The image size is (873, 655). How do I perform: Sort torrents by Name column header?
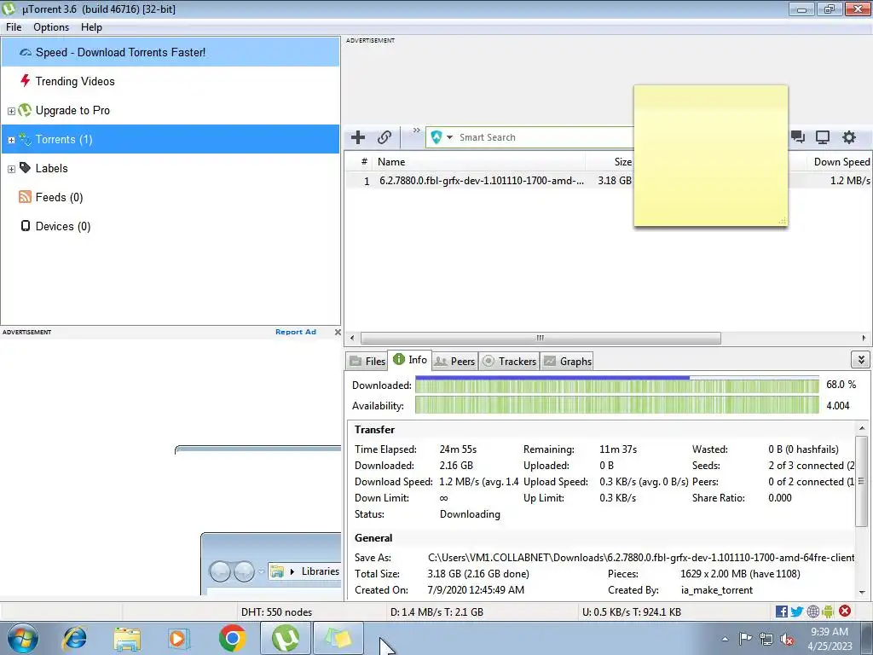[479, 162]
